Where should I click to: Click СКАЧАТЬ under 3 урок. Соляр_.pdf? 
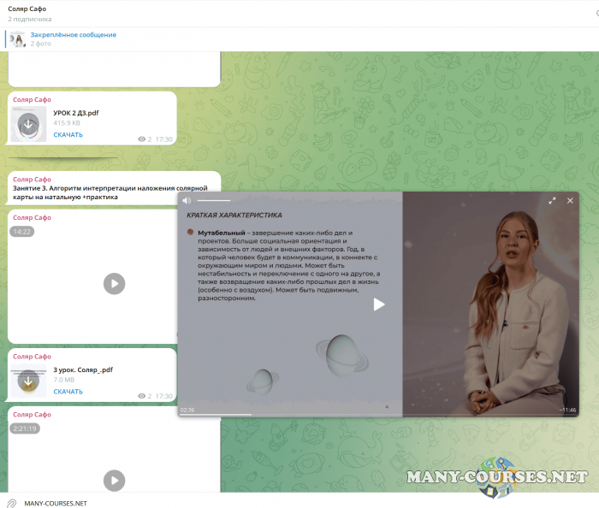68,392
